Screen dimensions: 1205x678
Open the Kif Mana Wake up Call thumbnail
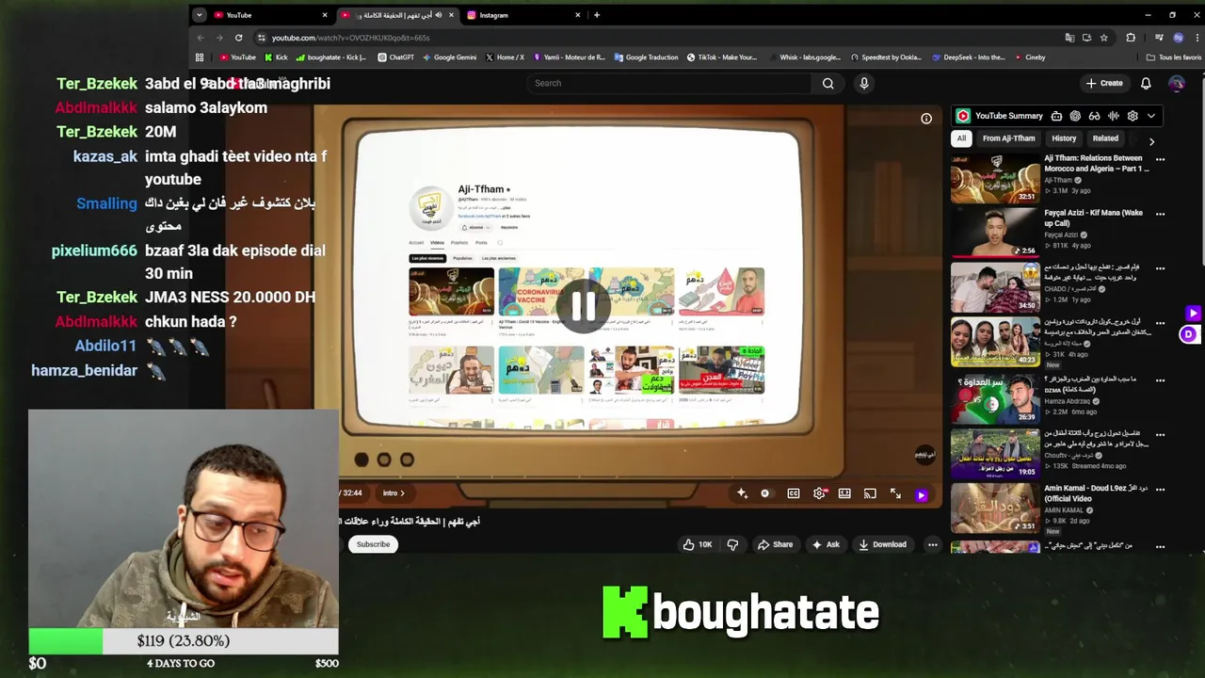click(x=995, y=232)
